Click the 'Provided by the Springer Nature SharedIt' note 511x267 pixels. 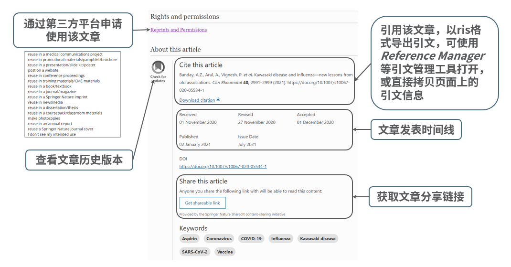pyautogui.click(x=232, y=214)
